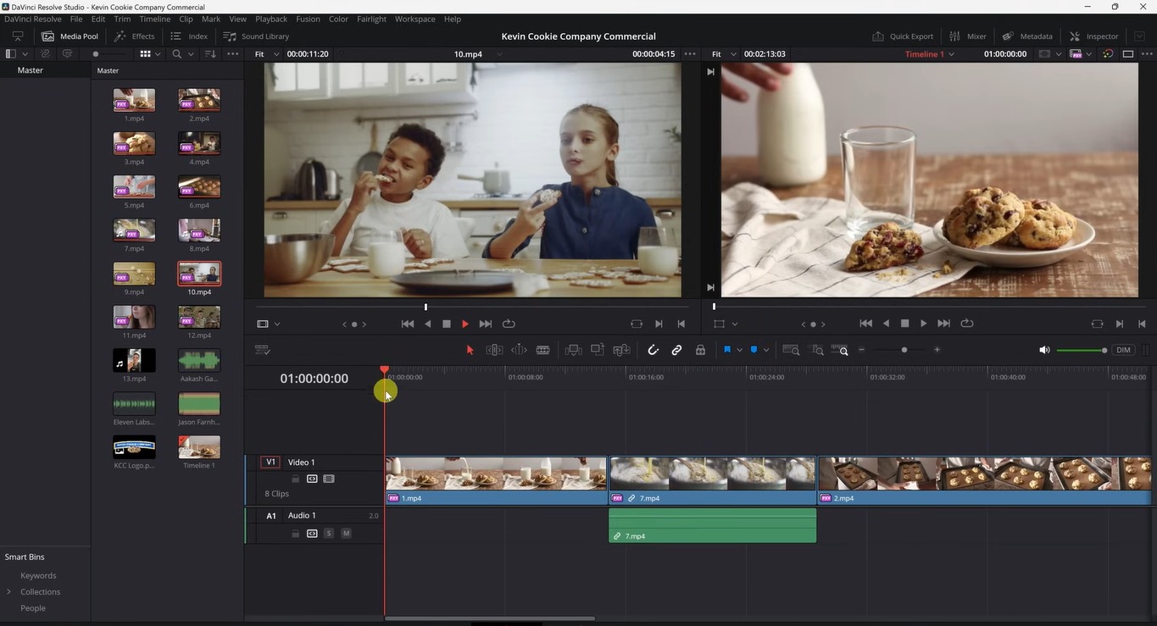Toggle Linked Selection chain icon
Viewport: 1157px width, 626px height.
(676, 350)
